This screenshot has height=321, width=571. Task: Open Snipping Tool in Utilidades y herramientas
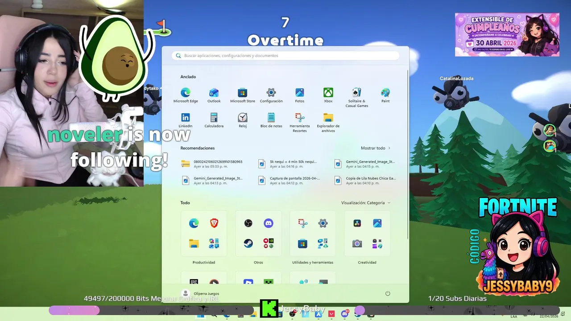point(303,223)
